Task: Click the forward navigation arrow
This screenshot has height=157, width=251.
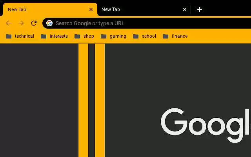Action: tap(21, 23)
